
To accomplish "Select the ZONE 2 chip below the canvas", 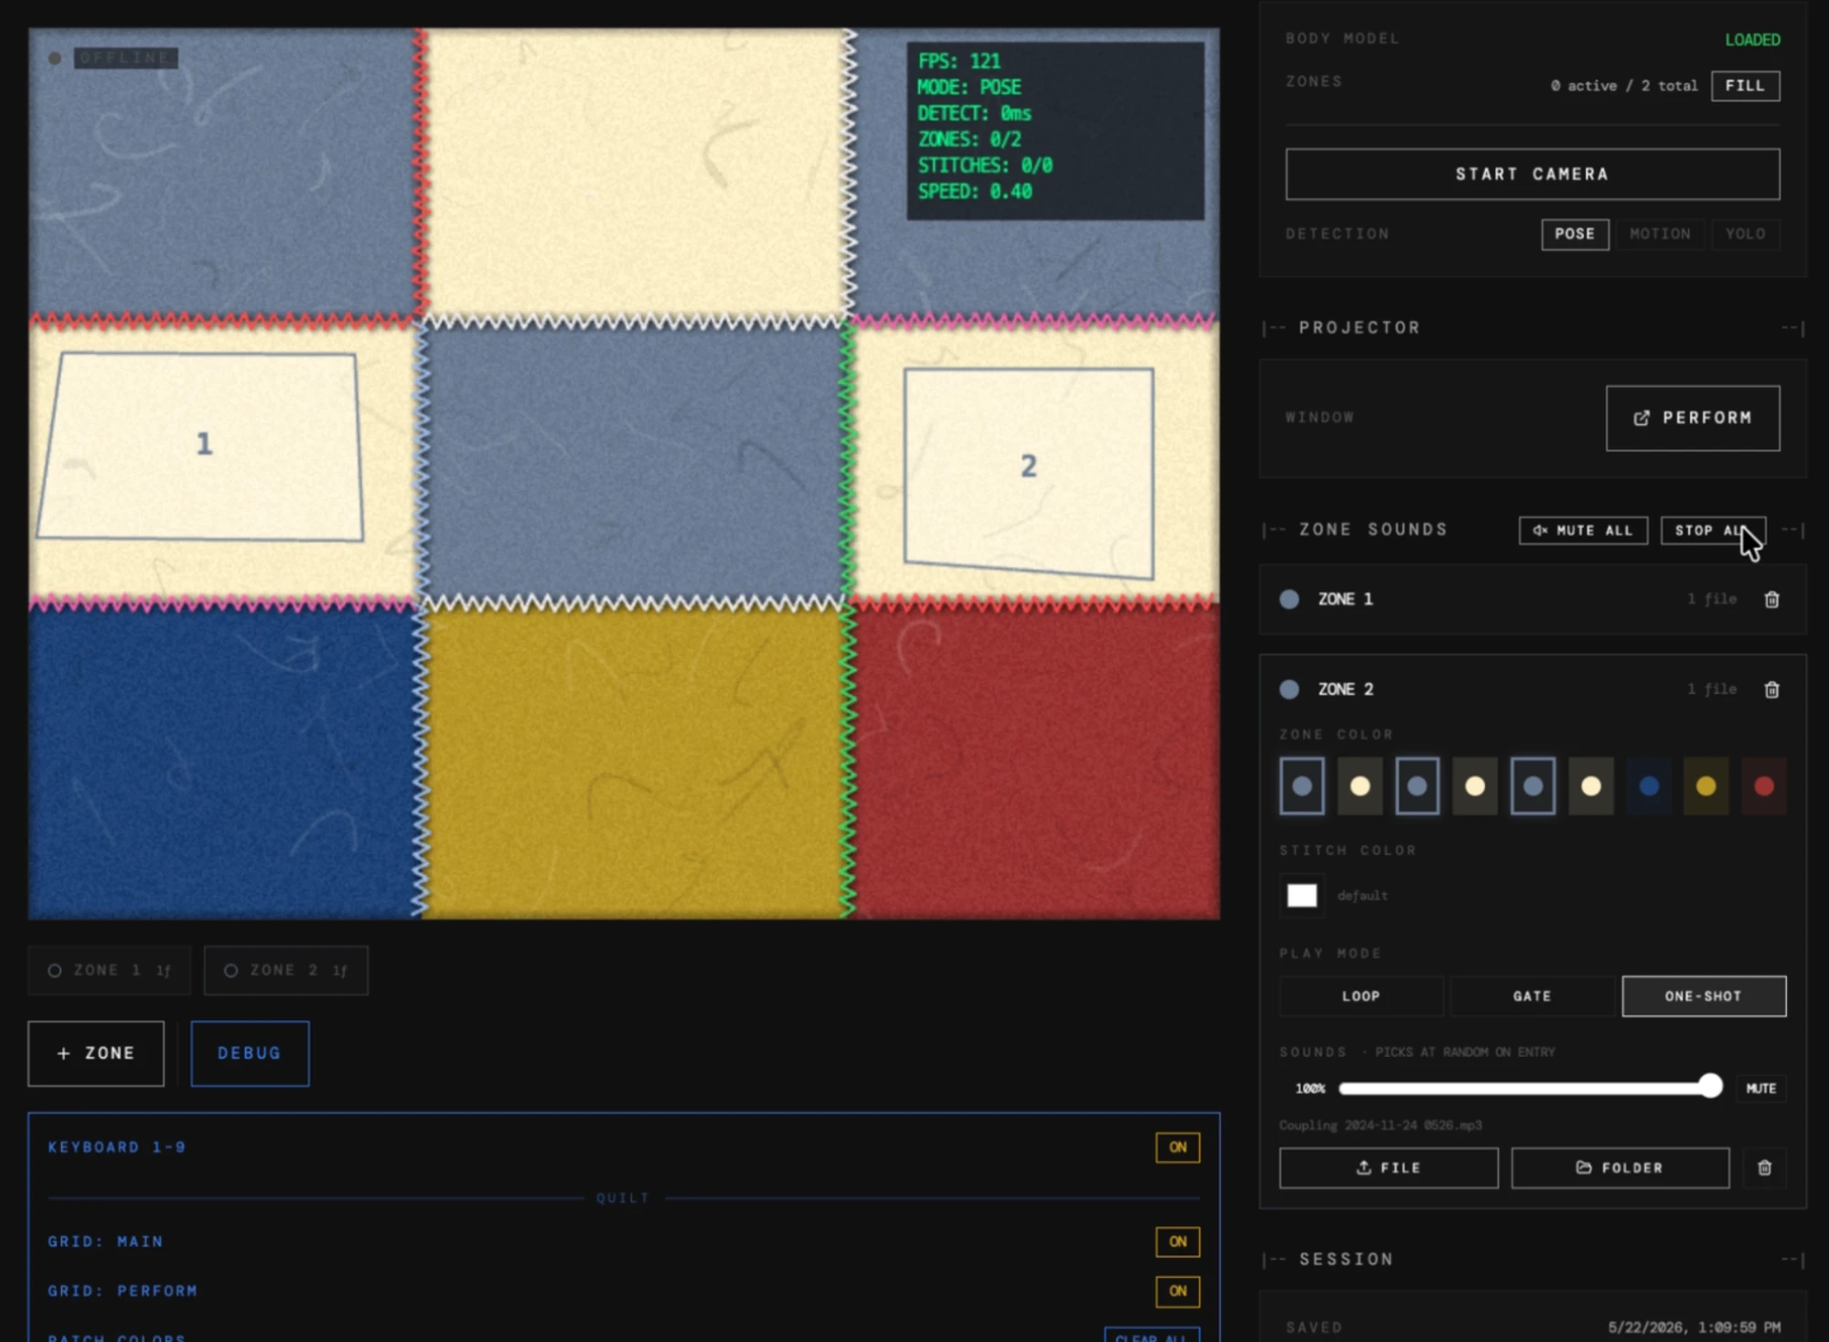I will coord(285,970).
